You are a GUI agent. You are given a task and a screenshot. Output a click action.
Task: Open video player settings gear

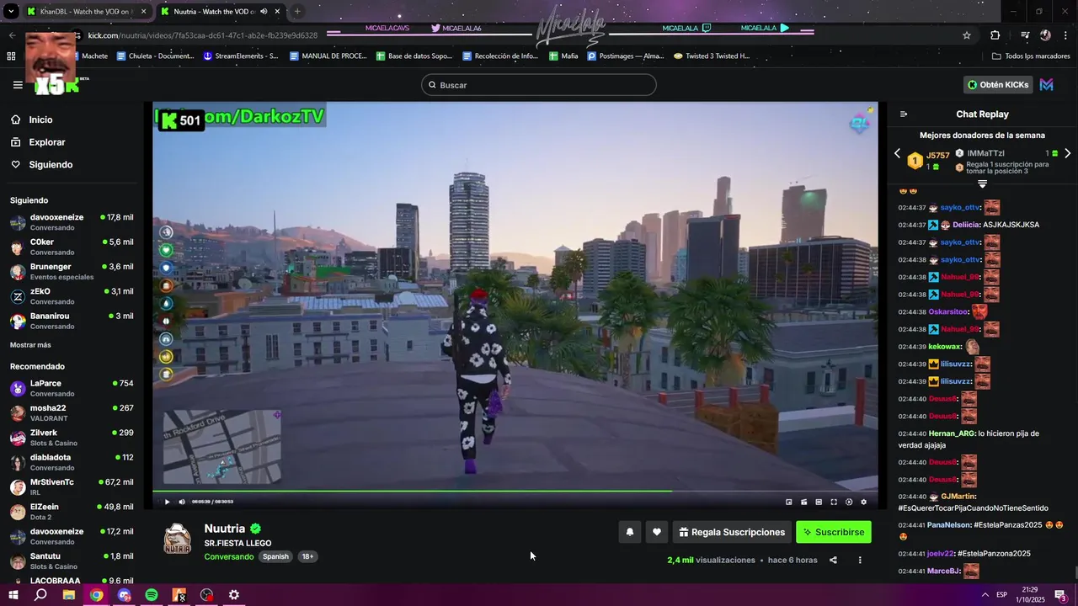pyautogui.click(x=863, y=502)
